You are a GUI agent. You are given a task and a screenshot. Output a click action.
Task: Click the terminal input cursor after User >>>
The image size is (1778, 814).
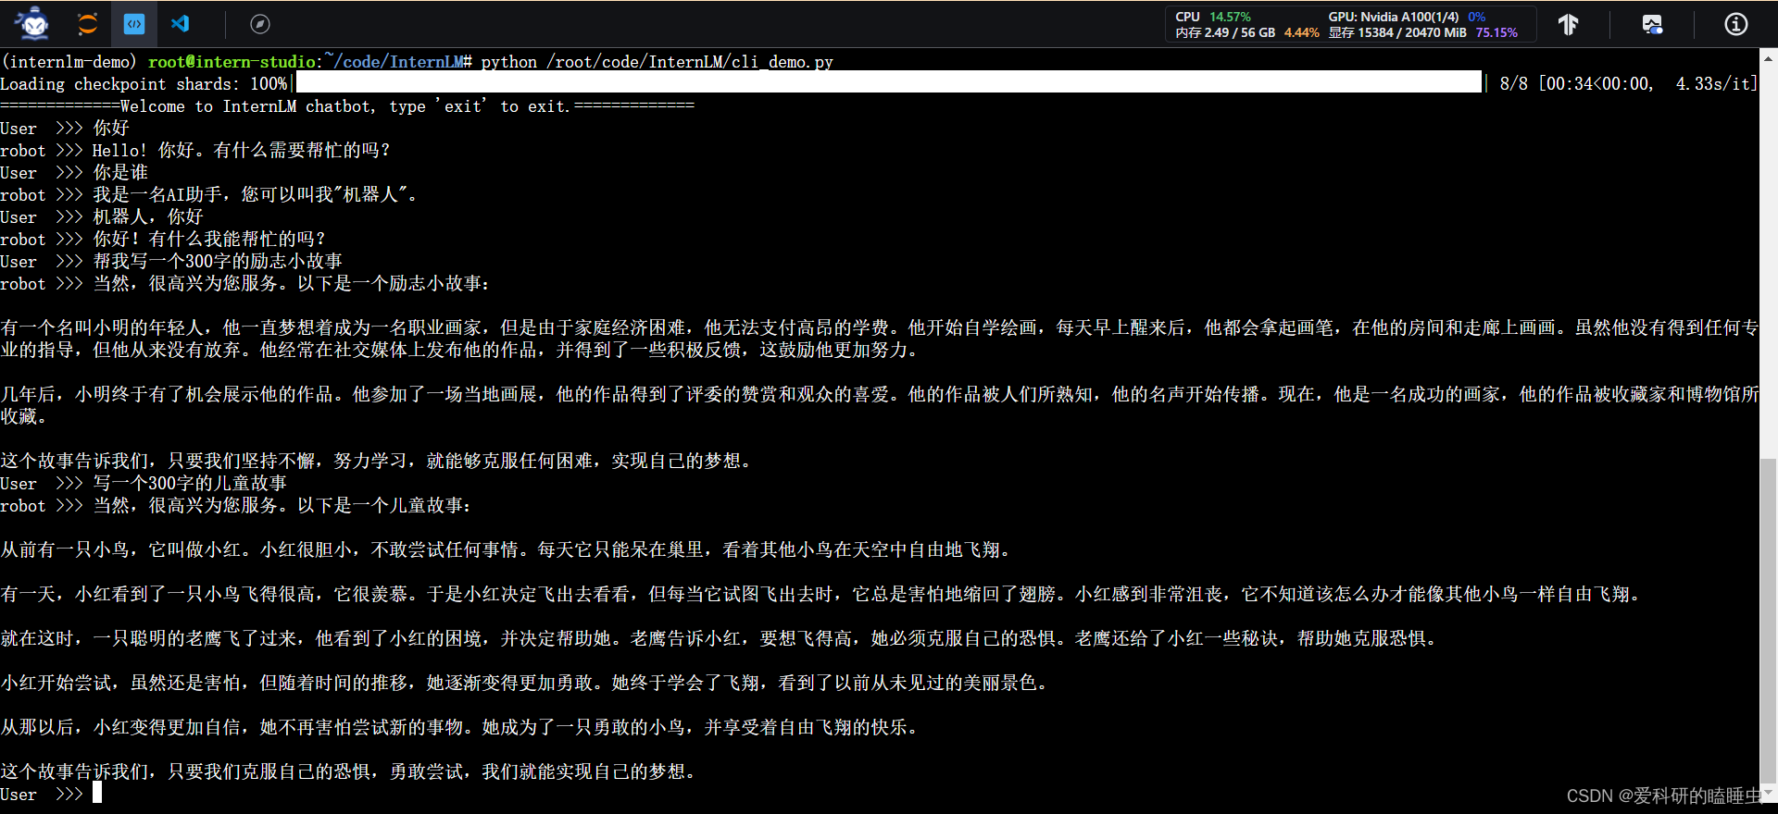coord(97,794)
